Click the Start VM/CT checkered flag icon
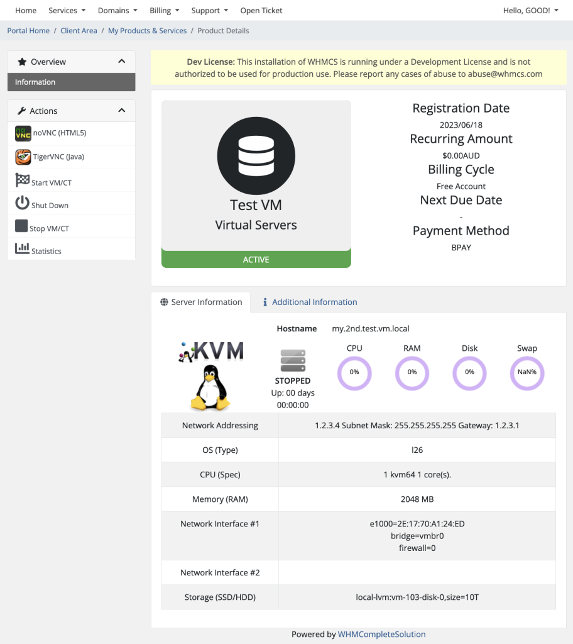The height and width of the screenshot is (644, 573). [22, 180]
